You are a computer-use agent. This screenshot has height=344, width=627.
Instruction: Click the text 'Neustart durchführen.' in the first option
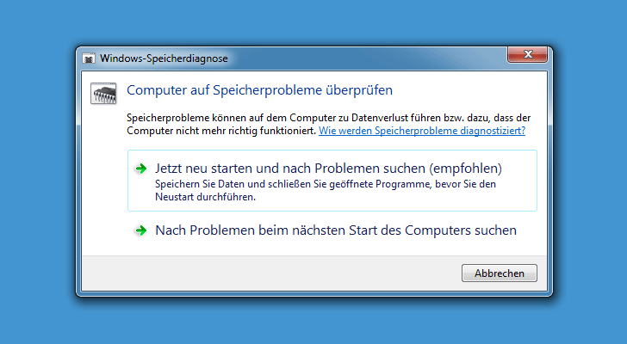(x=206, y=197)
